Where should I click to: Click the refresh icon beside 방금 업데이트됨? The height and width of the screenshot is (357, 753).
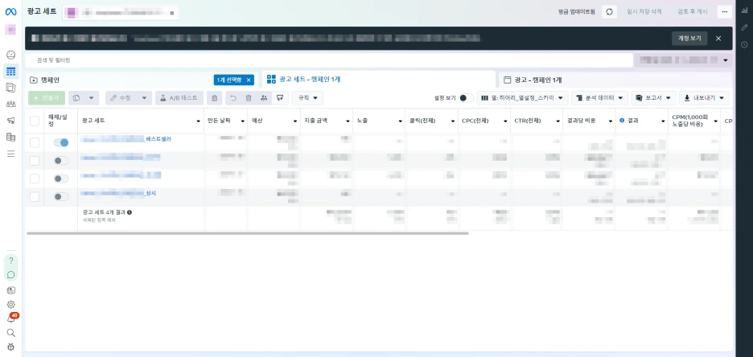coord(610,12)
